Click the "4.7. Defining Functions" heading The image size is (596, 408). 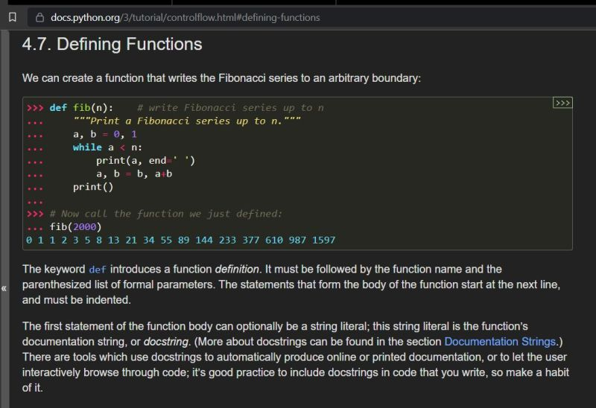pos(112,45)
